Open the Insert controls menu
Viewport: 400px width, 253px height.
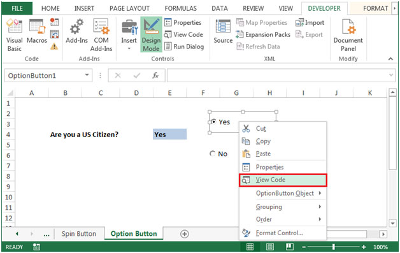click(129, 35)
